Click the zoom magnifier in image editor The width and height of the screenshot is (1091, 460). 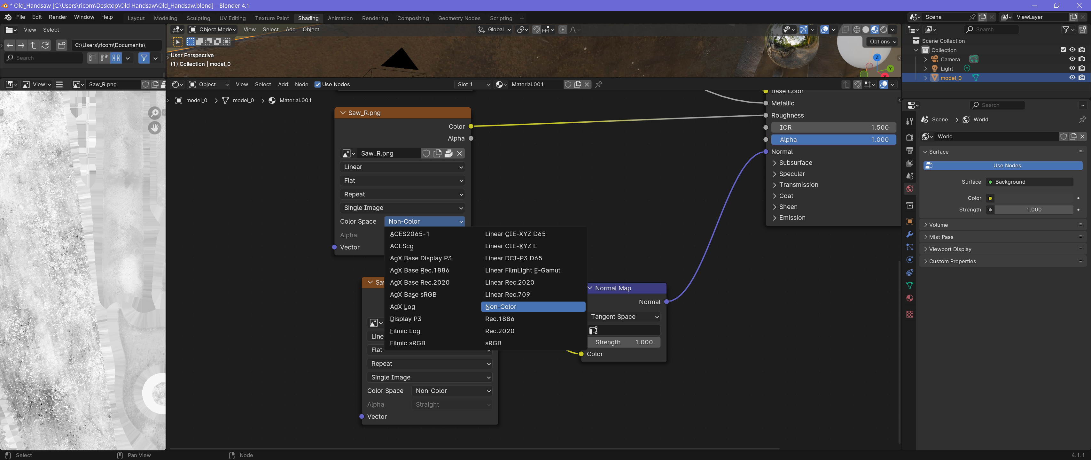pos(155,113)
